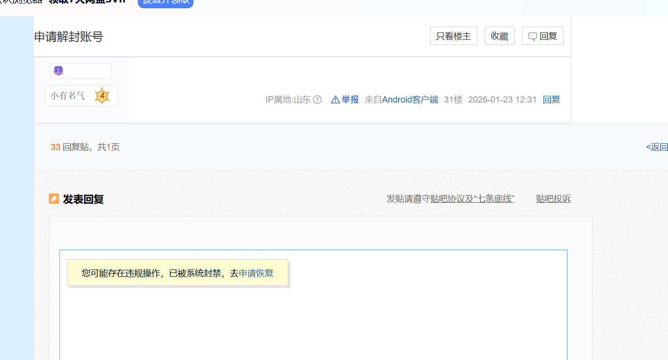The height and width of the screenshot is (360, 668).
Task: Open the 贴吧投诉 link
Action: coord(553,199)
